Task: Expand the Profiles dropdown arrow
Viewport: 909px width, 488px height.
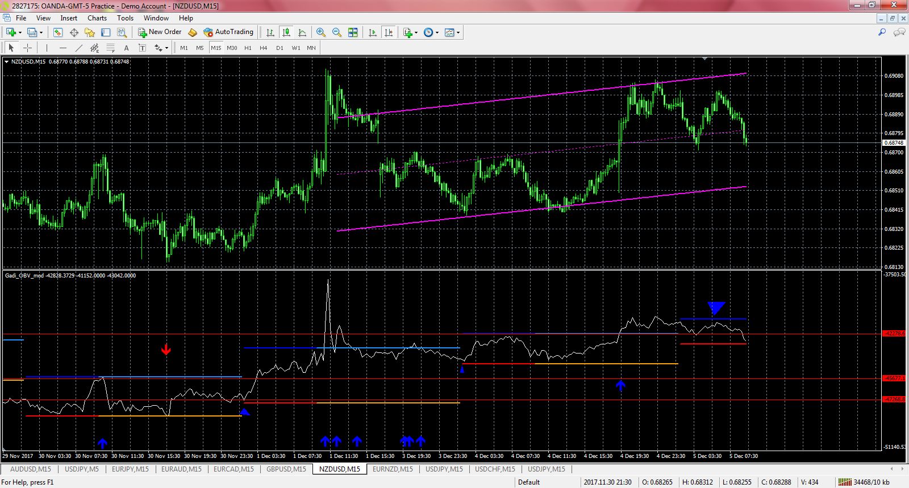Action: (41, 32)
